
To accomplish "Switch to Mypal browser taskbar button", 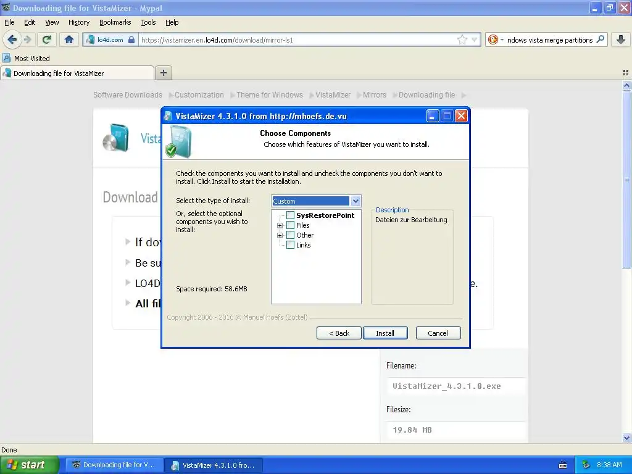I will click(114, 465).
